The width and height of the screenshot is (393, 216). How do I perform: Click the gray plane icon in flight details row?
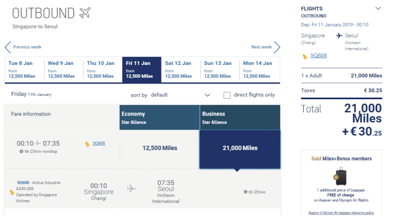[x=132, y=188]
